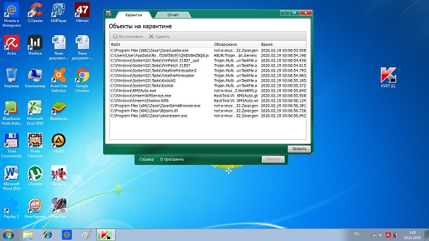
Task: Select the C:\Windows\KMSAuto.exe row
Action: pos(208,90)
